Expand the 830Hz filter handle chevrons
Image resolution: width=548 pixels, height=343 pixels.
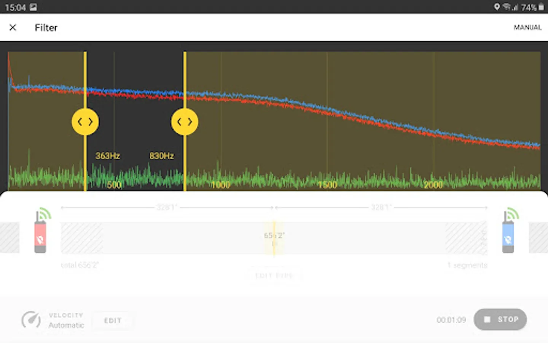tap(185, 122)
